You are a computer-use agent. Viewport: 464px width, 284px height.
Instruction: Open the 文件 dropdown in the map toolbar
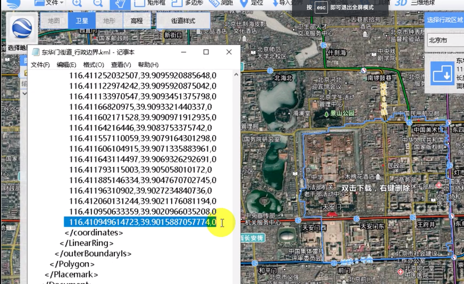(49, 3)
